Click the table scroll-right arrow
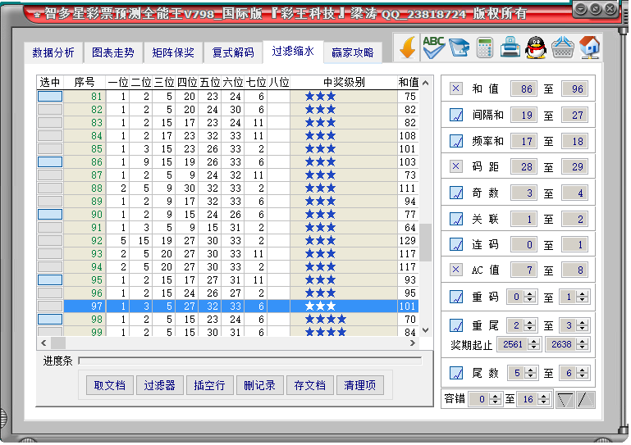The width and height of the screenshot is (631, 445). 413,343
